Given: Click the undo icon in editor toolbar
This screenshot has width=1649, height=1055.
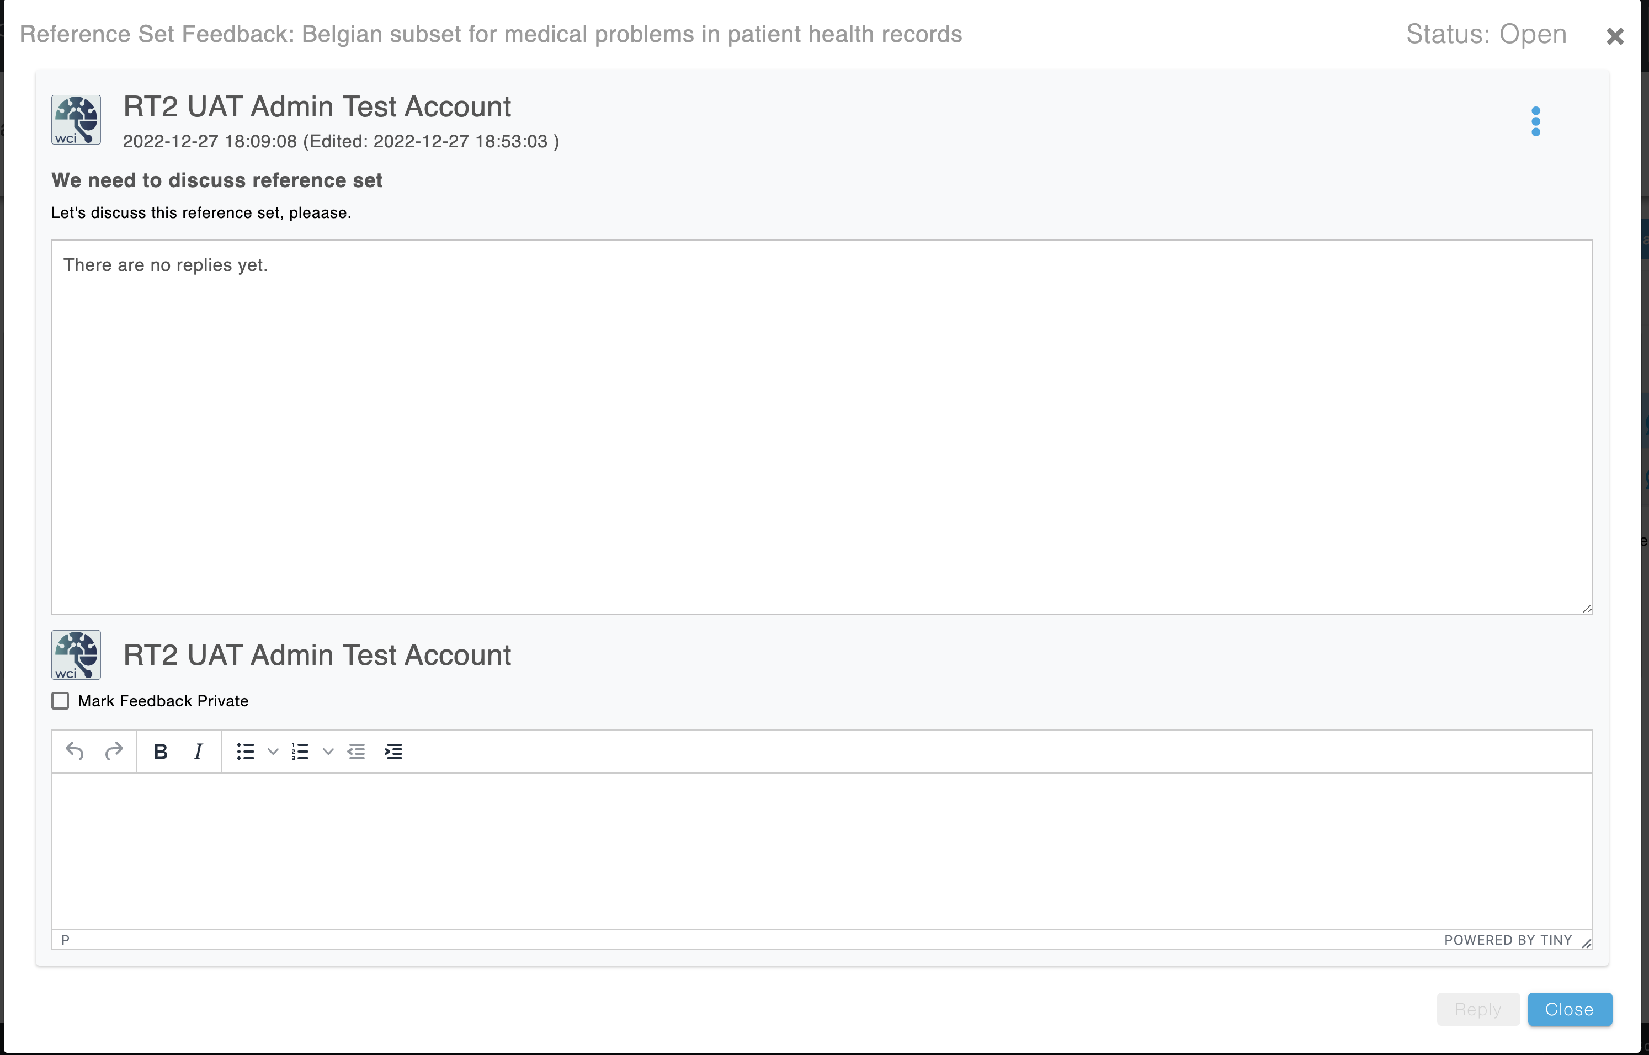Looking at the screenshot, I should pyautogui.click(x=75, y=752).
